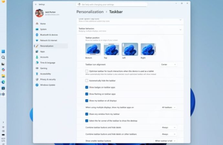Open the Windows Start menu
The width and height of the screenshot is (223, 145).
tap(3, 52)
